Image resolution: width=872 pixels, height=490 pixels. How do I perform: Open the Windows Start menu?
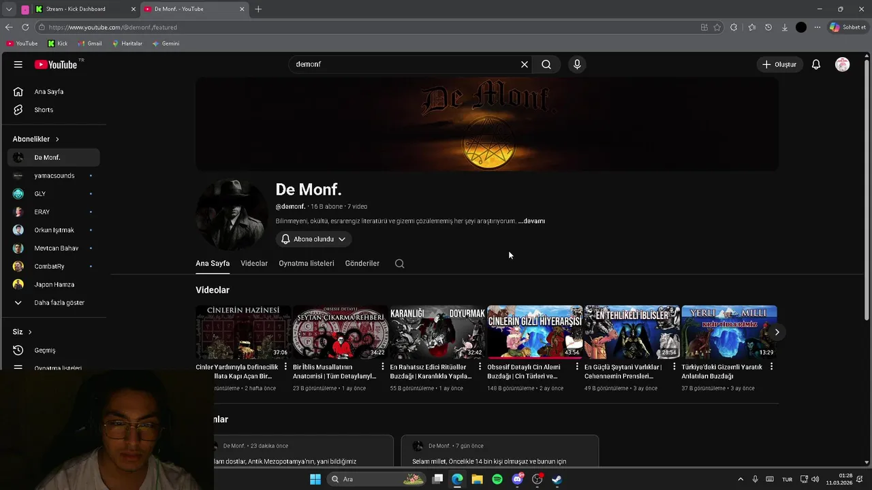click(315, 479)
